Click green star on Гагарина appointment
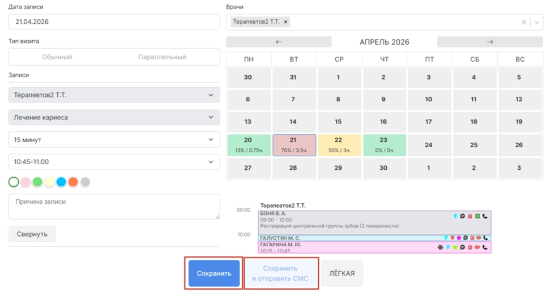The image size is (551, 291). click(x=455, y=247)
